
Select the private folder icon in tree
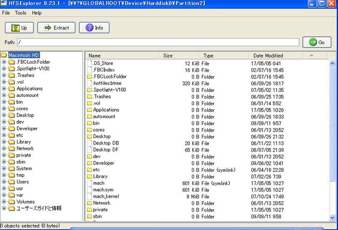(x=11, y=155)
